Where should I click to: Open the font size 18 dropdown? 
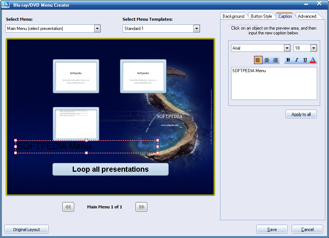pos(313,48)
